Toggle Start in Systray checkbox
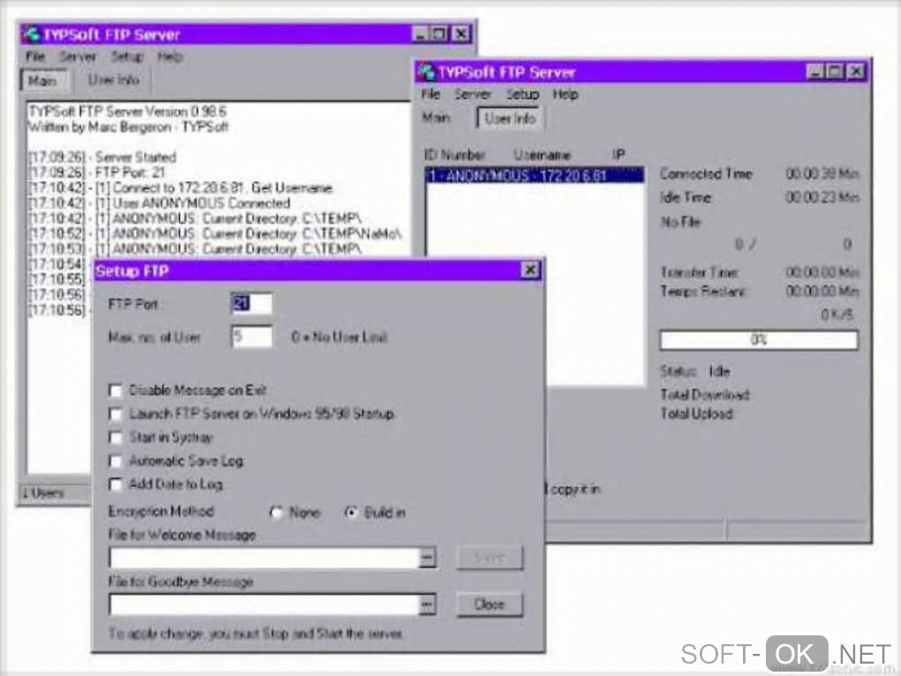901x676 pixels. coord(116,438)
